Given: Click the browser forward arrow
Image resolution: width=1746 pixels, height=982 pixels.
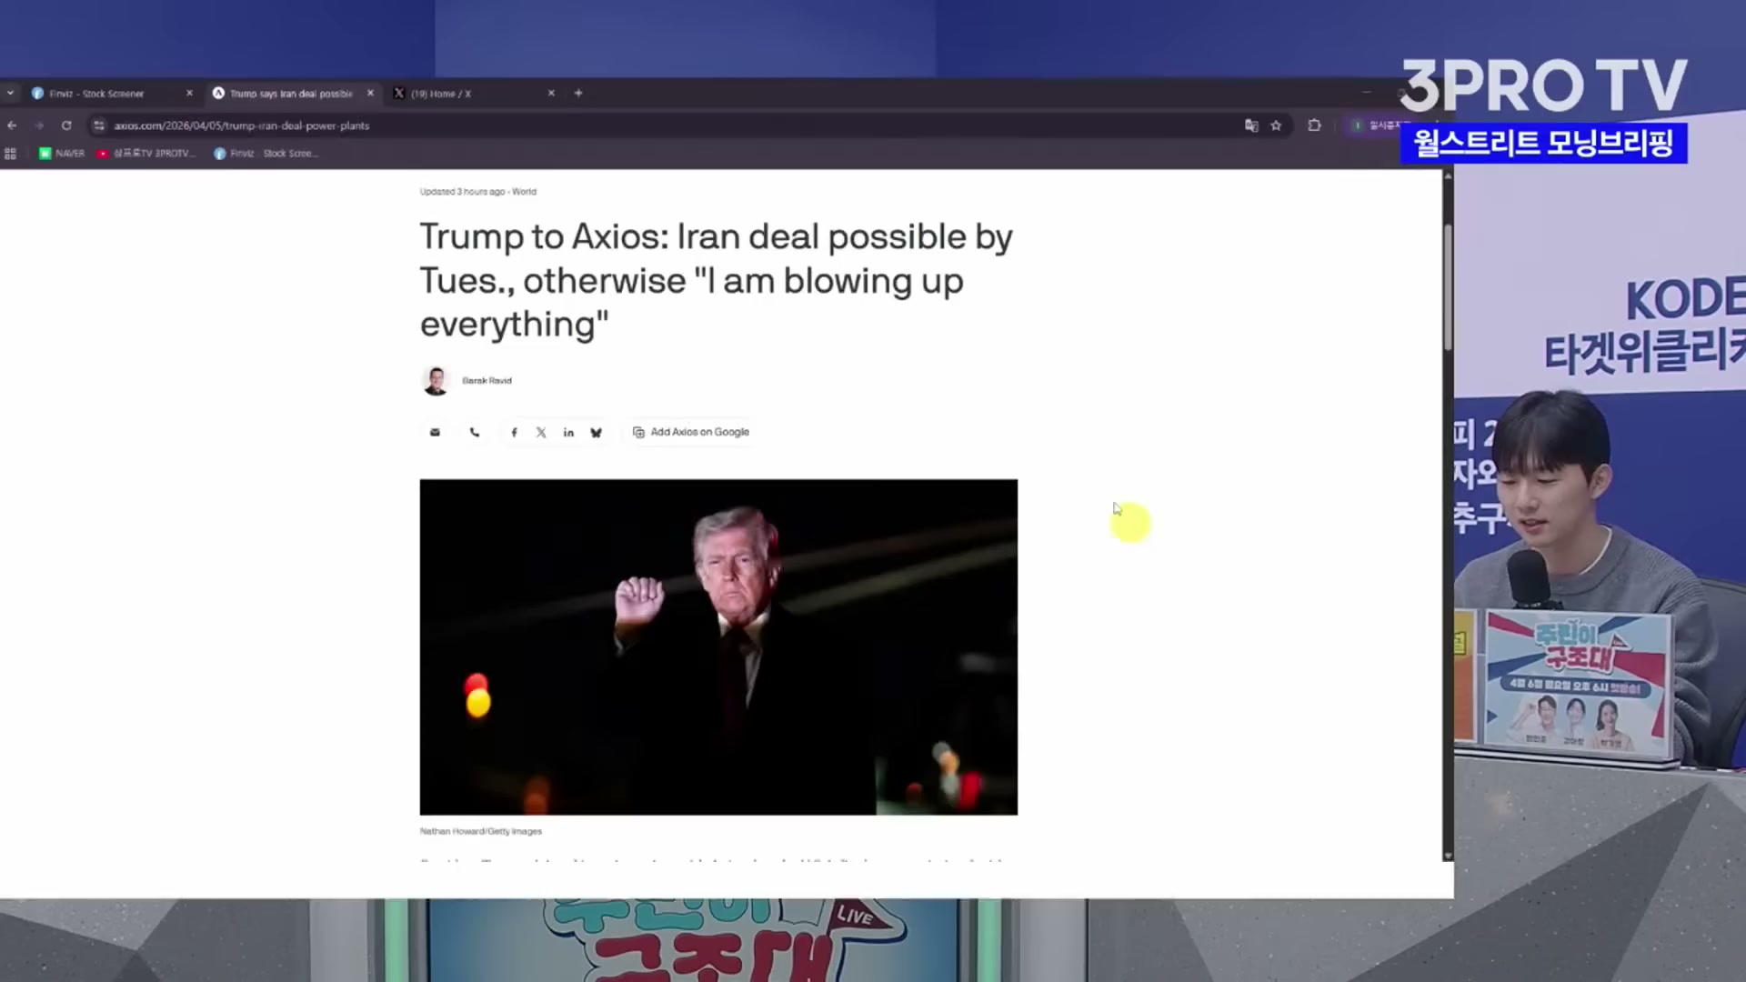Looking at the screenshot, I should coord(39,125).
